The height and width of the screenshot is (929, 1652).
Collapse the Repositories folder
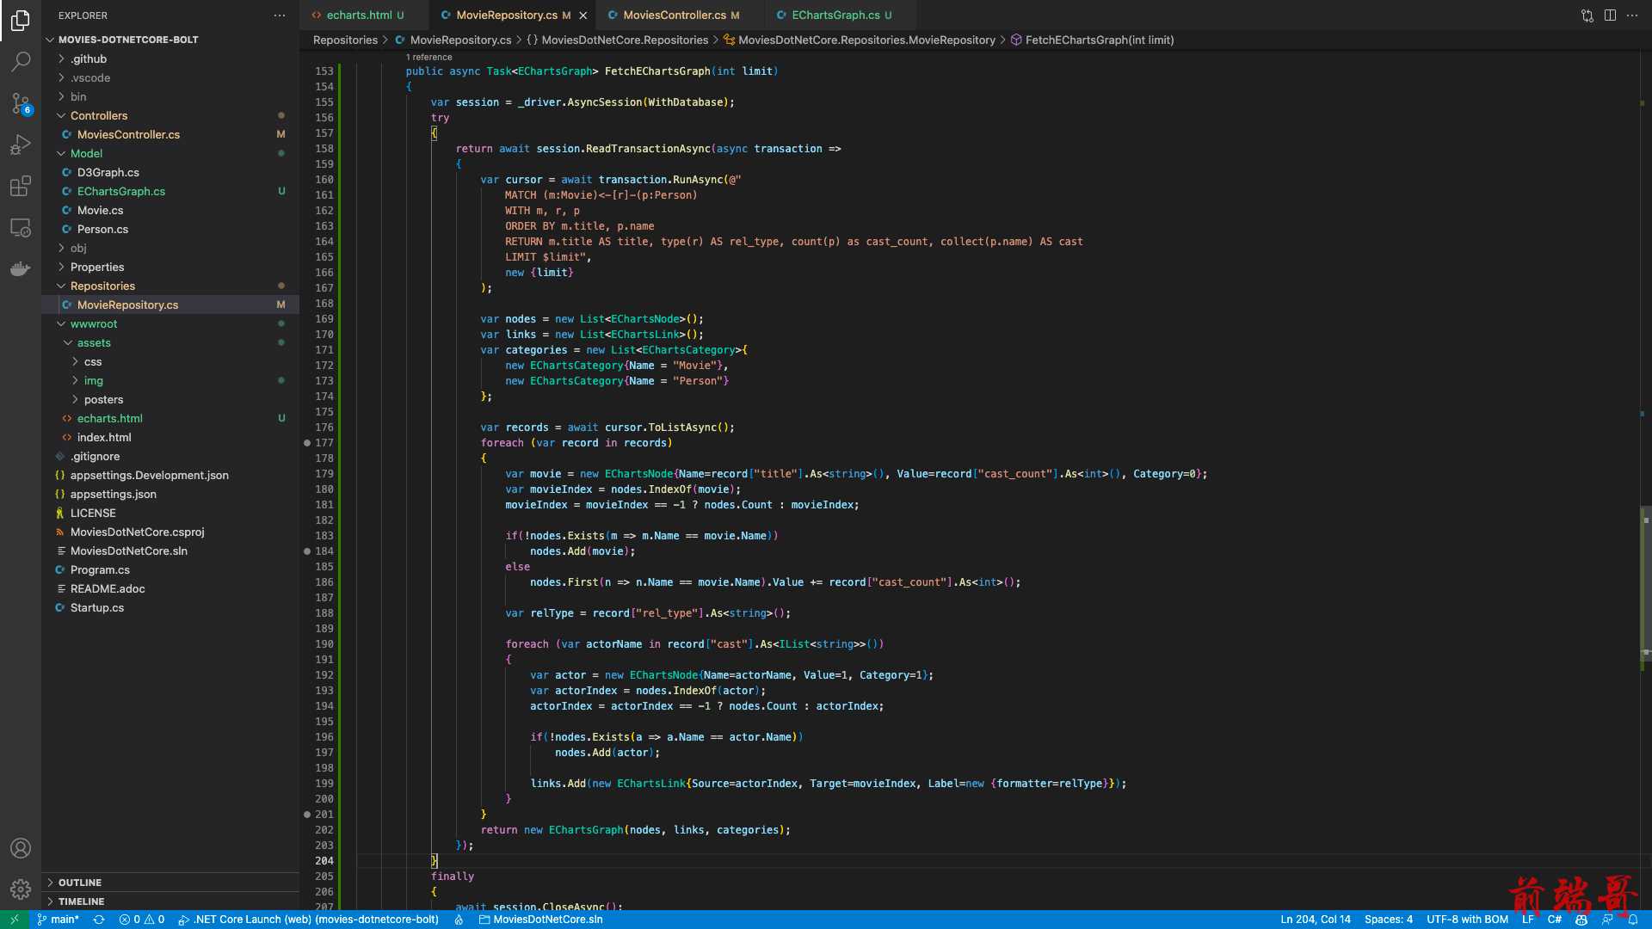tap(170, 286)
